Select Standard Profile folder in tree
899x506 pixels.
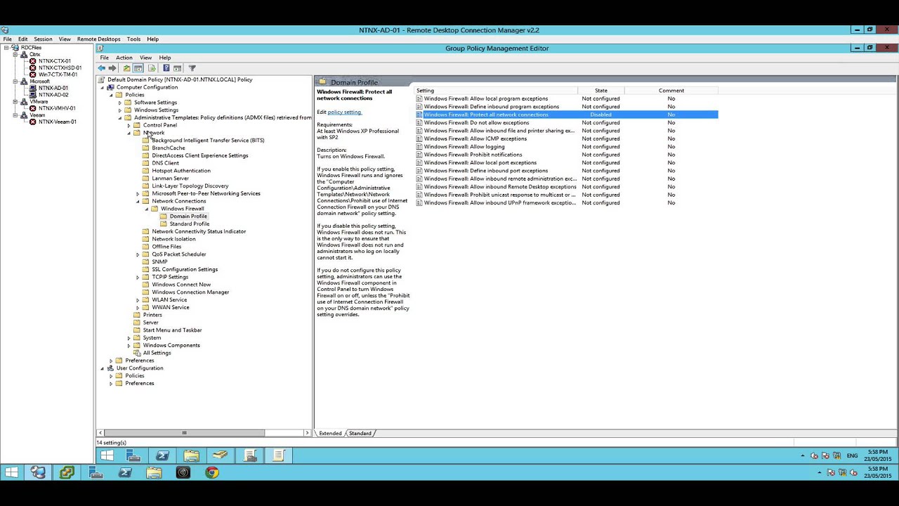pyautogui.click(x=189, y=224)
